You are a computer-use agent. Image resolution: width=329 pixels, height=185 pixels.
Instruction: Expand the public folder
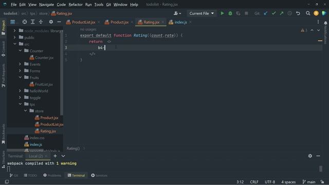tap(14, 38)
